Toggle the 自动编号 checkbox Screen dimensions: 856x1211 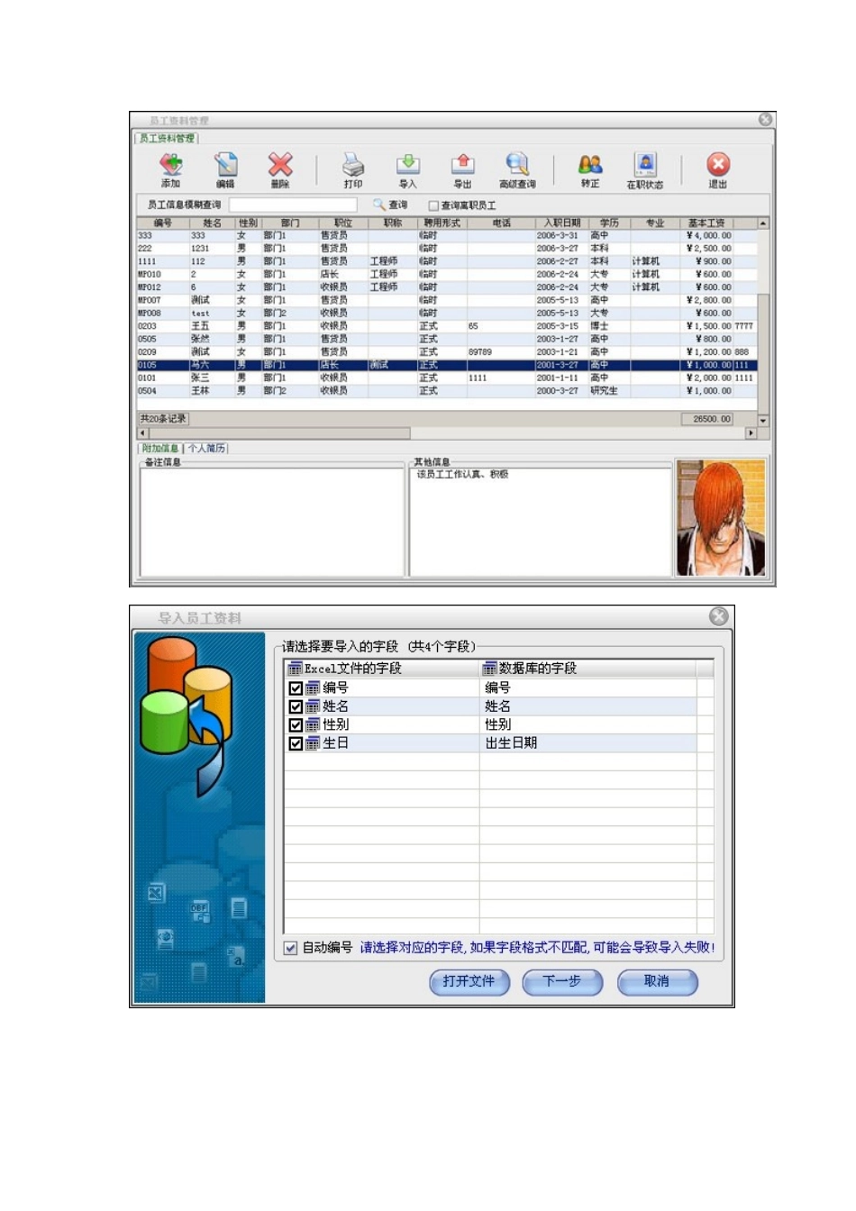(x=290, y=948)
